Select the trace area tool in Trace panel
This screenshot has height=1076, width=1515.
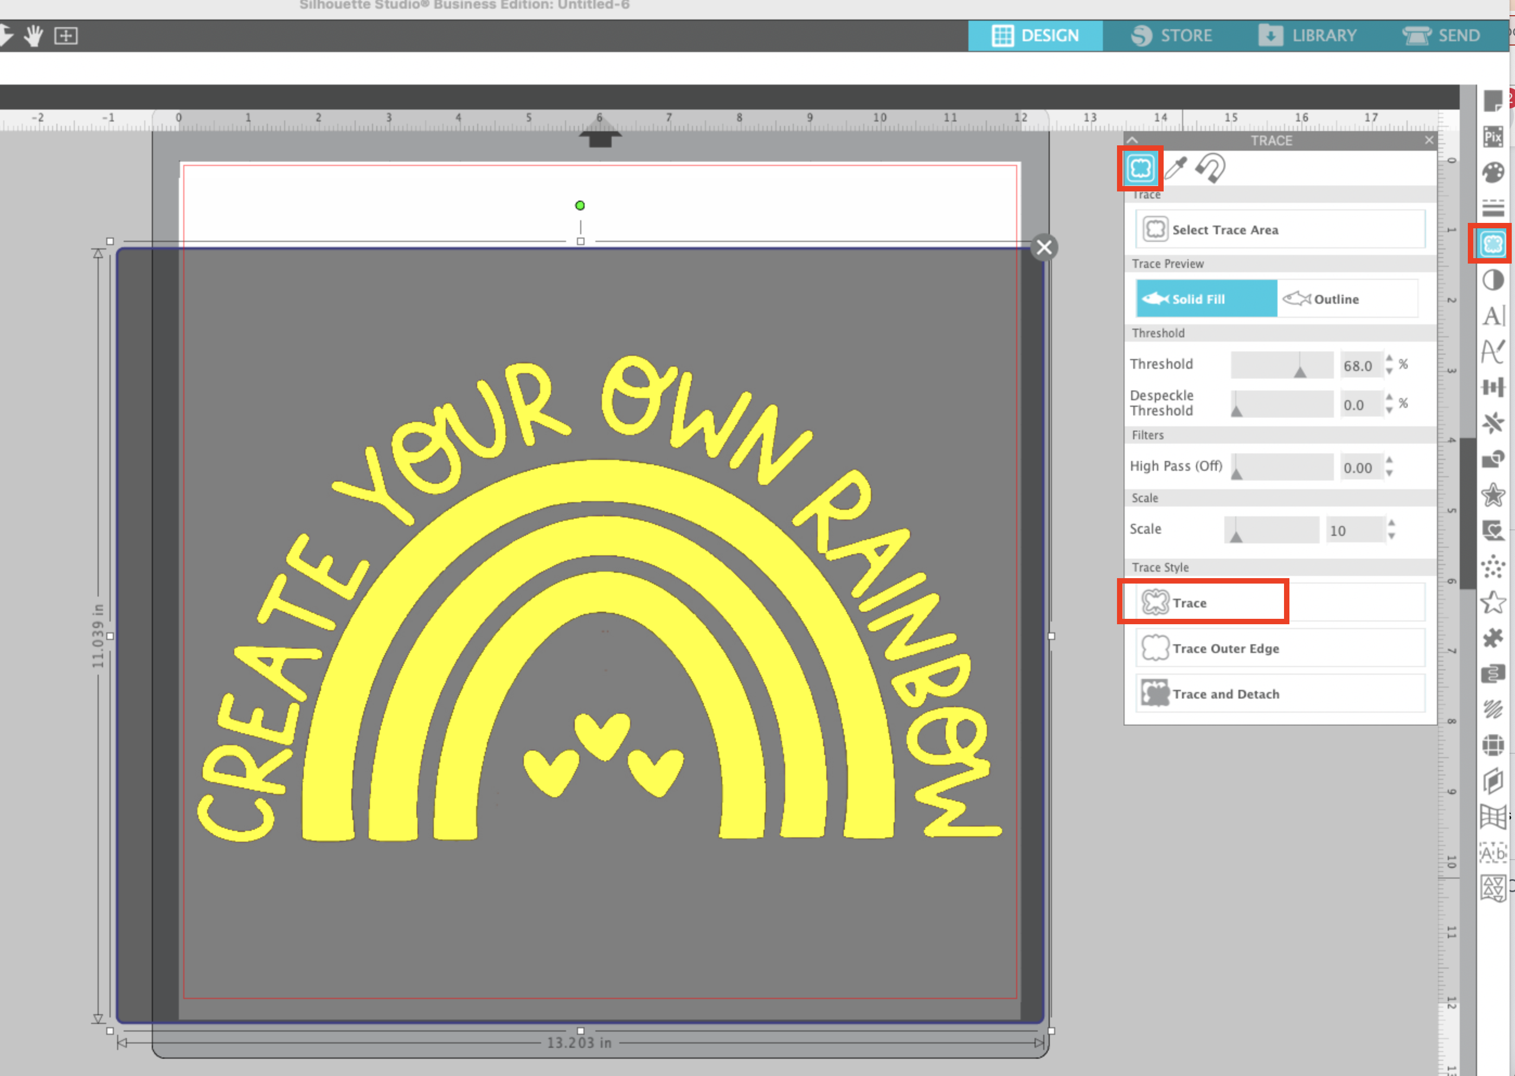[x=1140, y=168]
